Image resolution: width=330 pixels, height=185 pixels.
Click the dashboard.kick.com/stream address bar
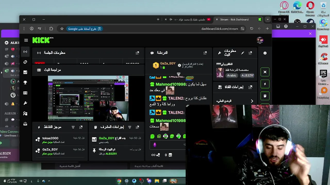pyautogui.click(x=220, y=29)
